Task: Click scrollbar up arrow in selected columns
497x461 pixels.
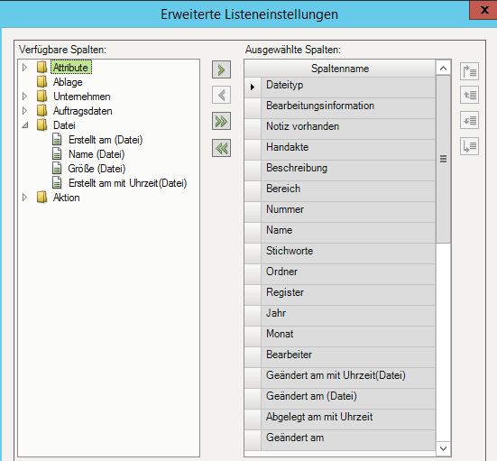Action: tap(444, 68)
